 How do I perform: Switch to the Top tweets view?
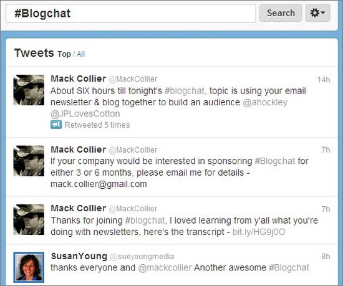coord(64,54)
